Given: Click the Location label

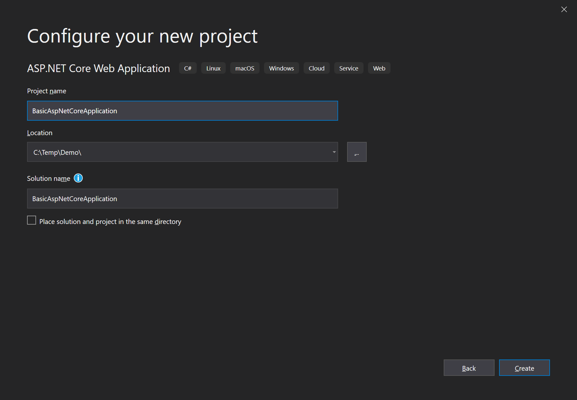Looking at the screenshot, I should pyautogui.click(x=40, y=133).
